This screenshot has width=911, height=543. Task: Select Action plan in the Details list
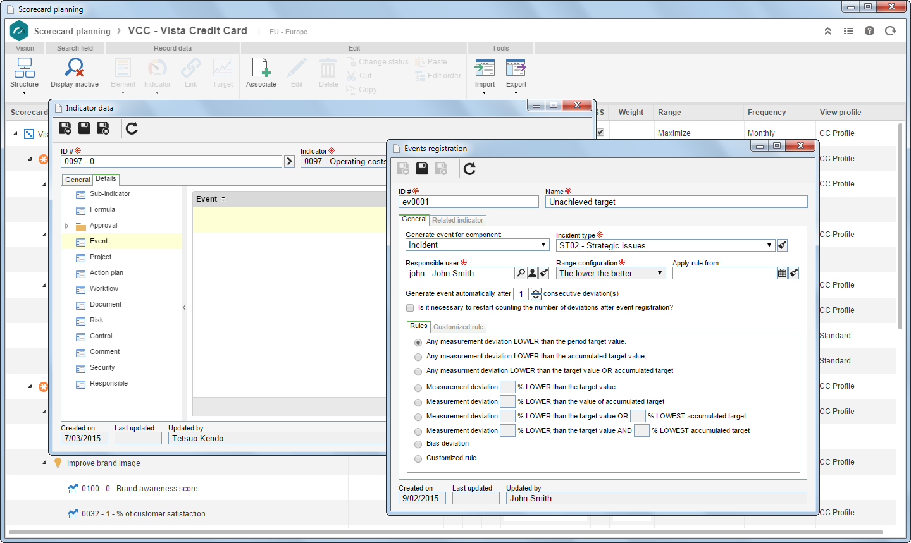pyautogui.click(x=106, y=272)
